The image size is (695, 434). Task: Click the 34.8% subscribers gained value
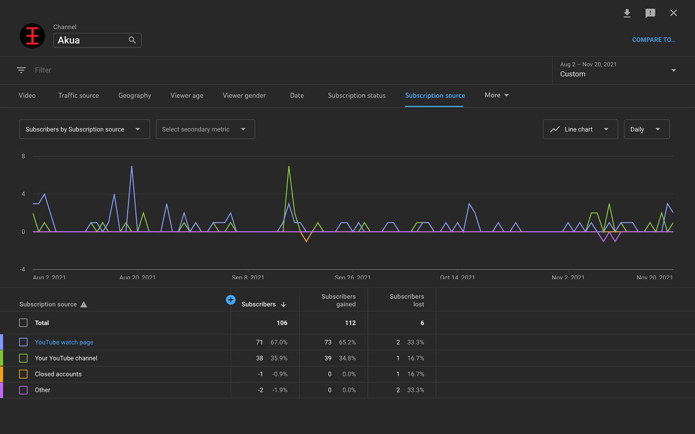tap(347, 358)
